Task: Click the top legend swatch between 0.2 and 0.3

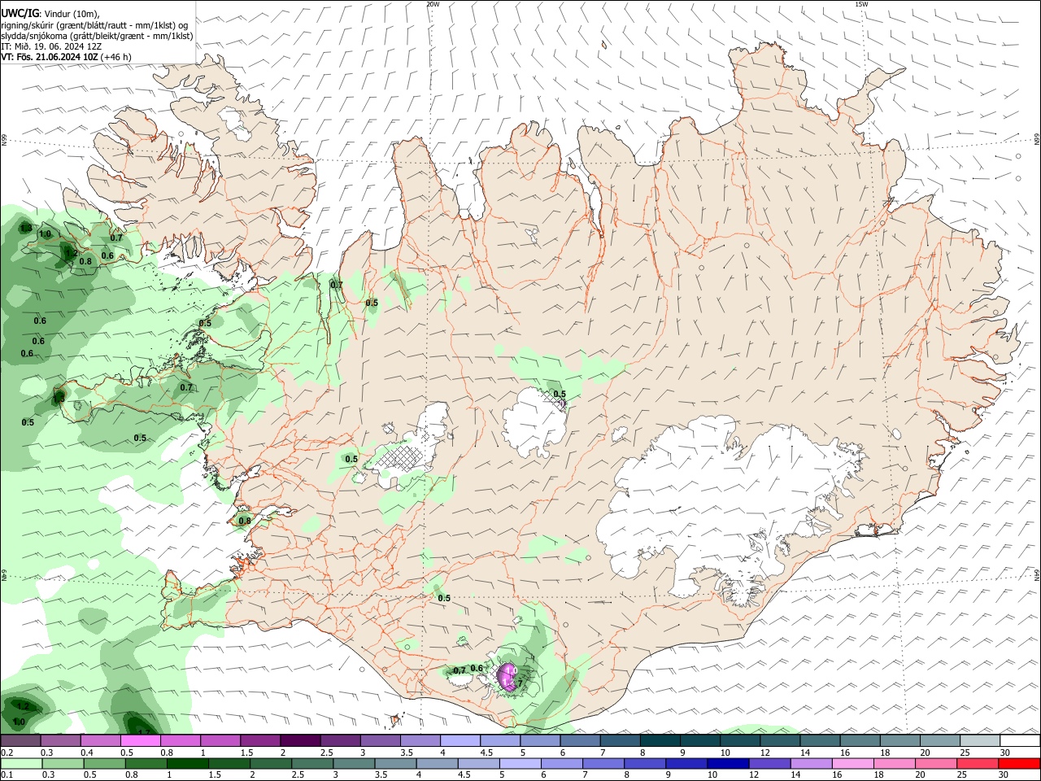Action: 20,741
